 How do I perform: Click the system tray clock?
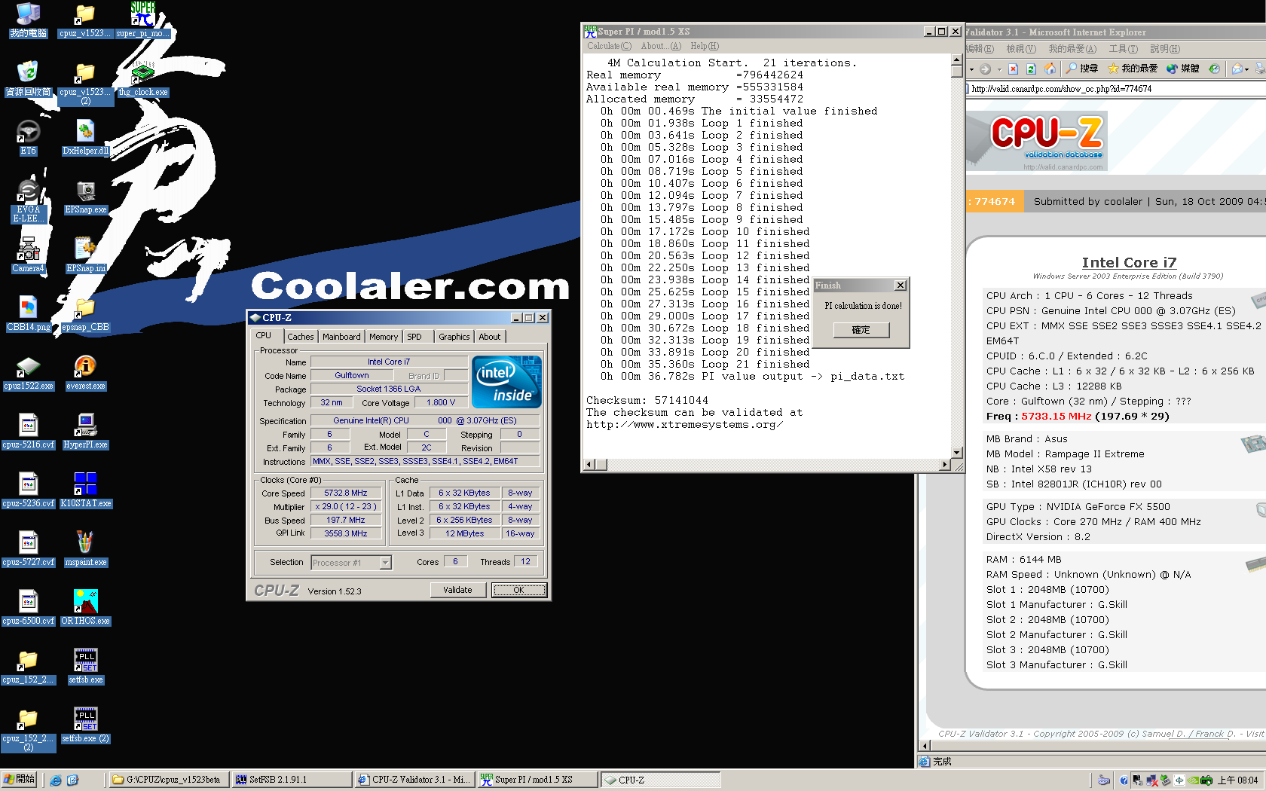[1237, 780]
